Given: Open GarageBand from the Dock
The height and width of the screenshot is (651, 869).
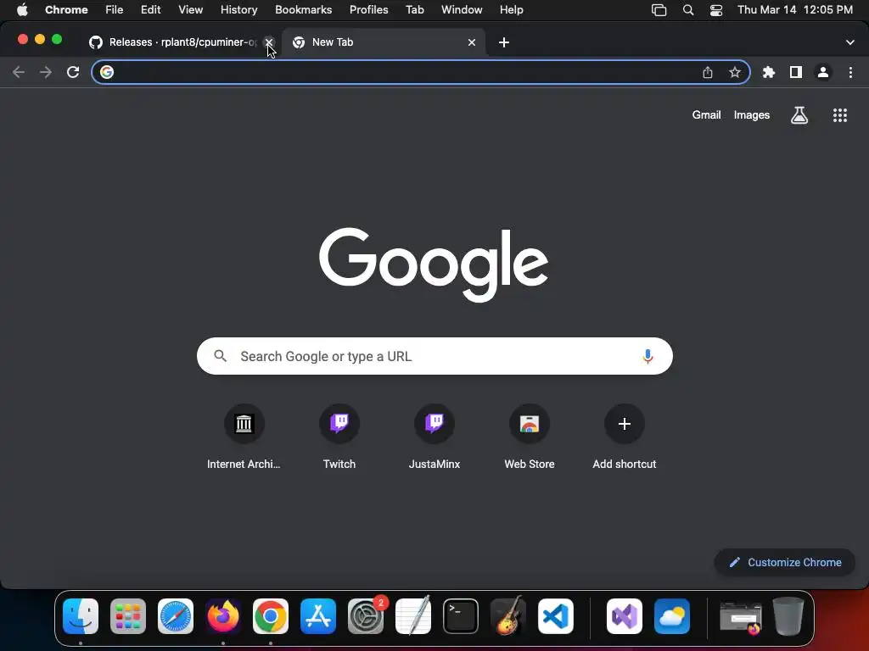Looking at the screenshot, I should pyautogui.click(x=508, y=616).
